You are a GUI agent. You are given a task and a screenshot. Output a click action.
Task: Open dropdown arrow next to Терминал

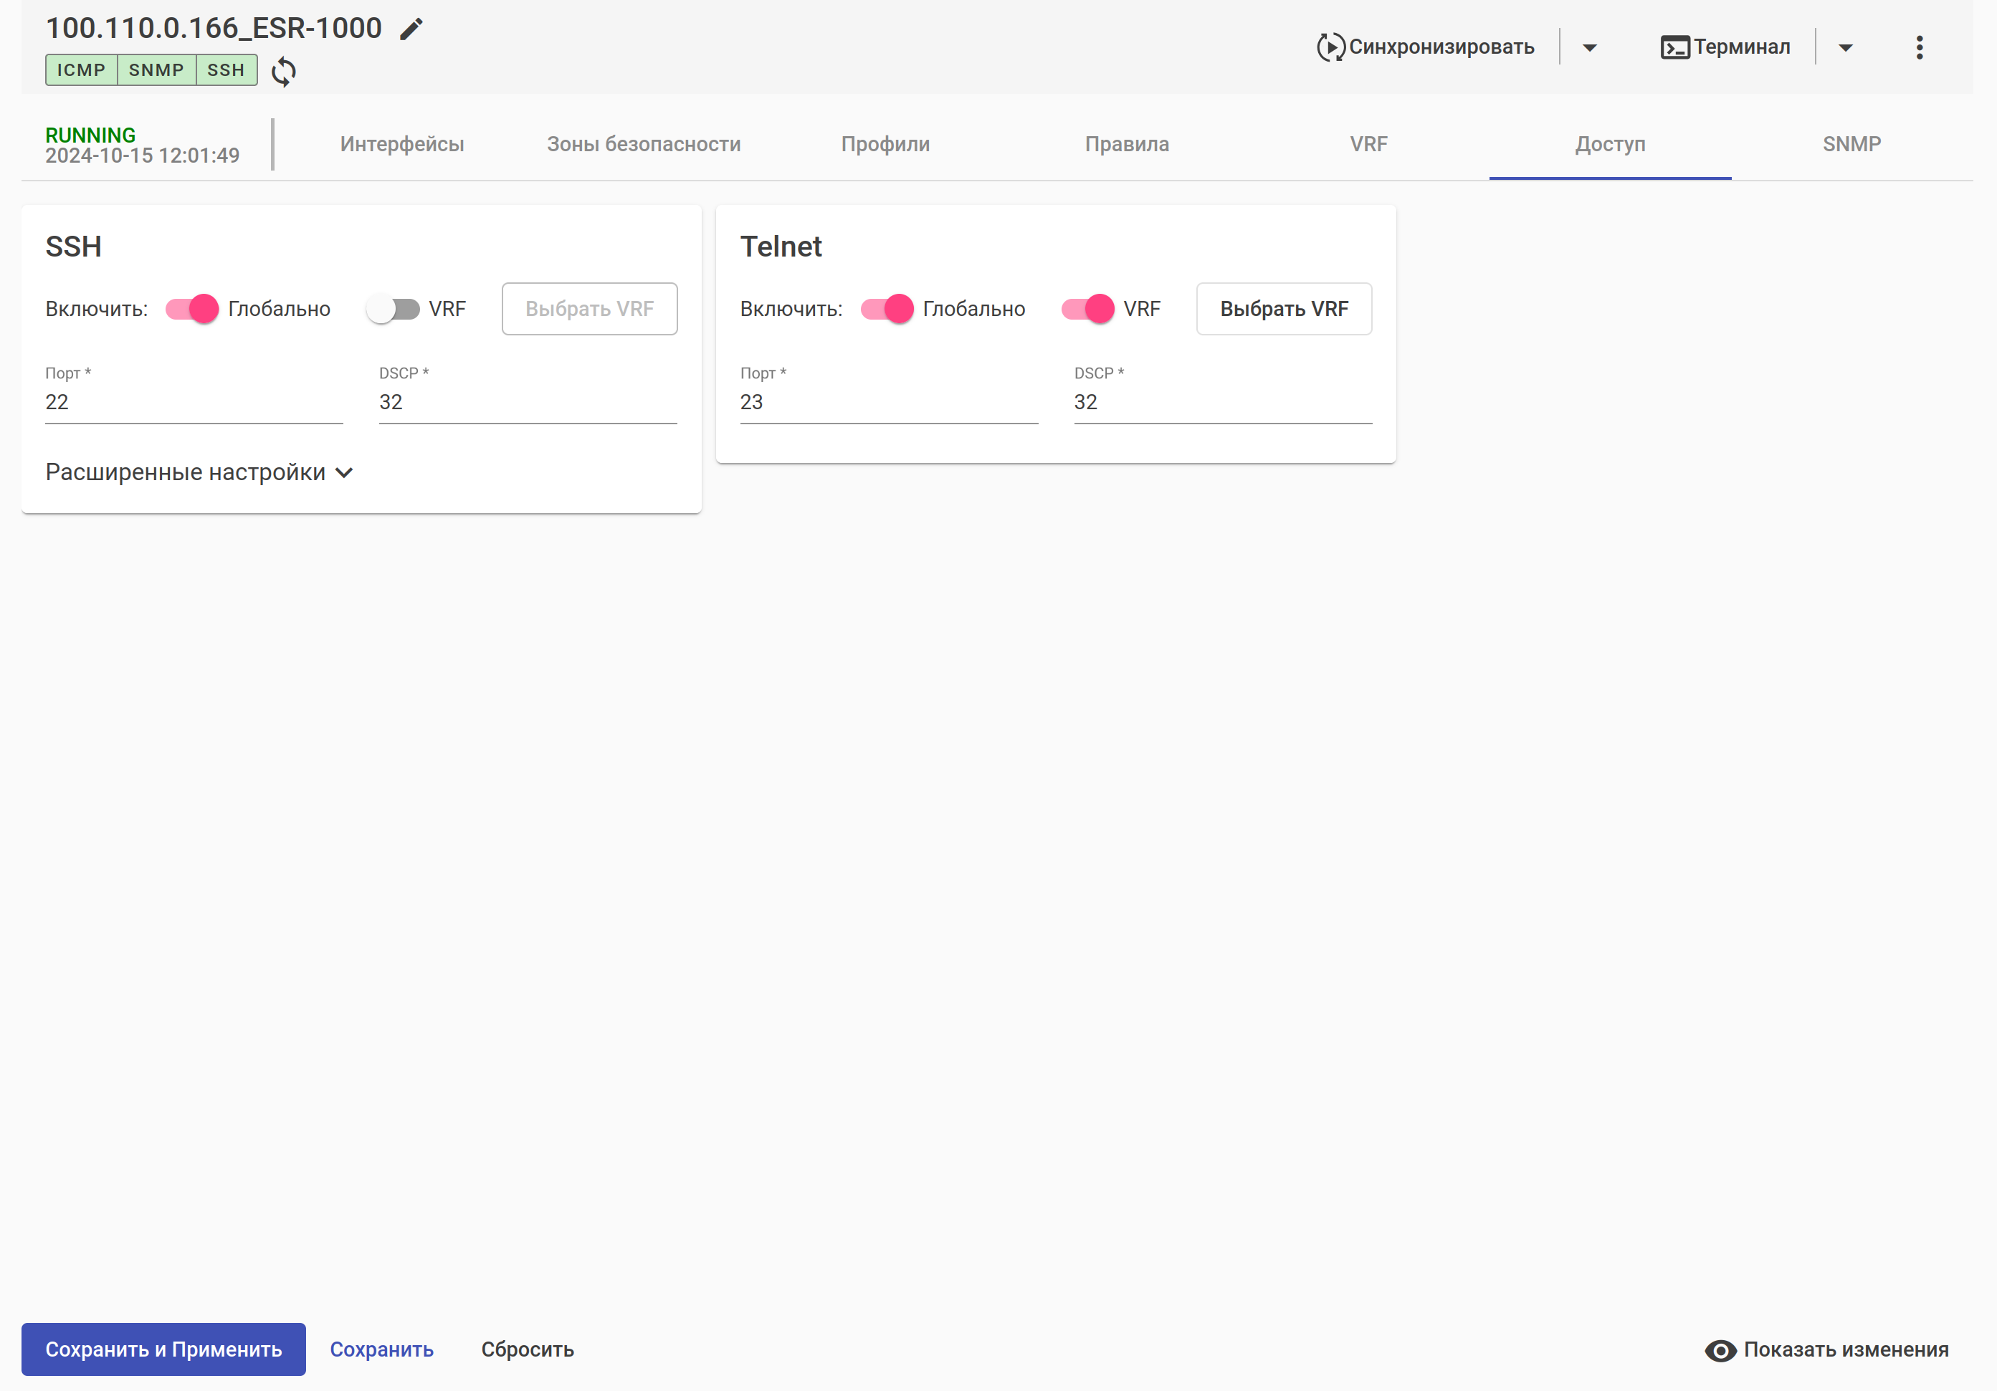point(1845,48)
